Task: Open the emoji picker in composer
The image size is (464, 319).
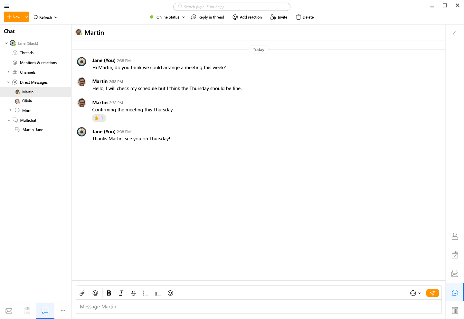Action: (170, 293)
